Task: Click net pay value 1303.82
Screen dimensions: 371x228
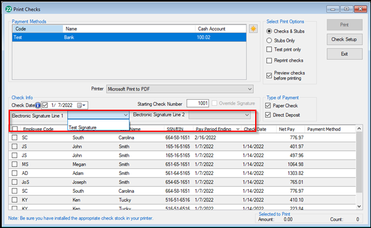Action: pos(296,173)
